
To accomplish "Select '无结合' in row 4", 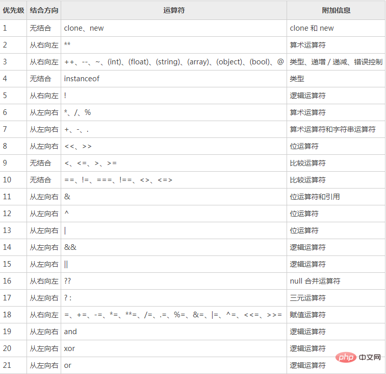I will (44, 79).
